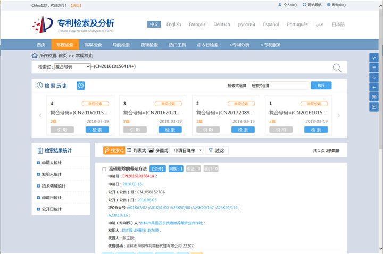Open 热门工具 navigation tab
Image resolution: width=383 pixels, height=254 pixels.
[x=177, y=45]
